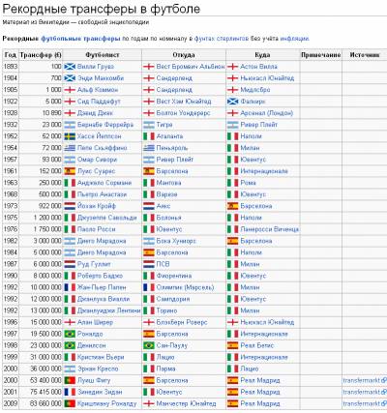Click the Dutch flag beside ПСВ
This screenshot has height=413, width=387.
click(x=149, y=264)
